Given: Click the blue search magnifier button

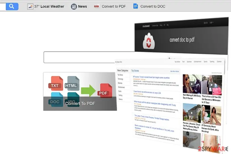Looking at the screenshot, I should tap(12, 6).
